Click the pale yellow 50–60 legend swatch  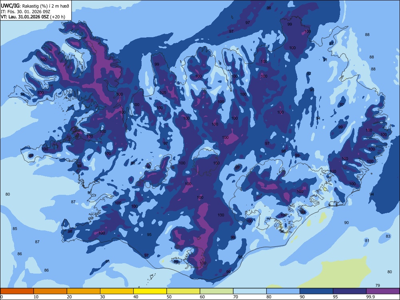[x=184, y=291]
